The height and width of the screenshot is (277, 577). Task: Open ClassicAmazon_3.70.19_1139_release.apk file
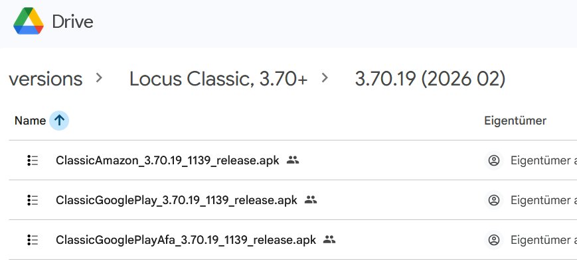point(167,160)
